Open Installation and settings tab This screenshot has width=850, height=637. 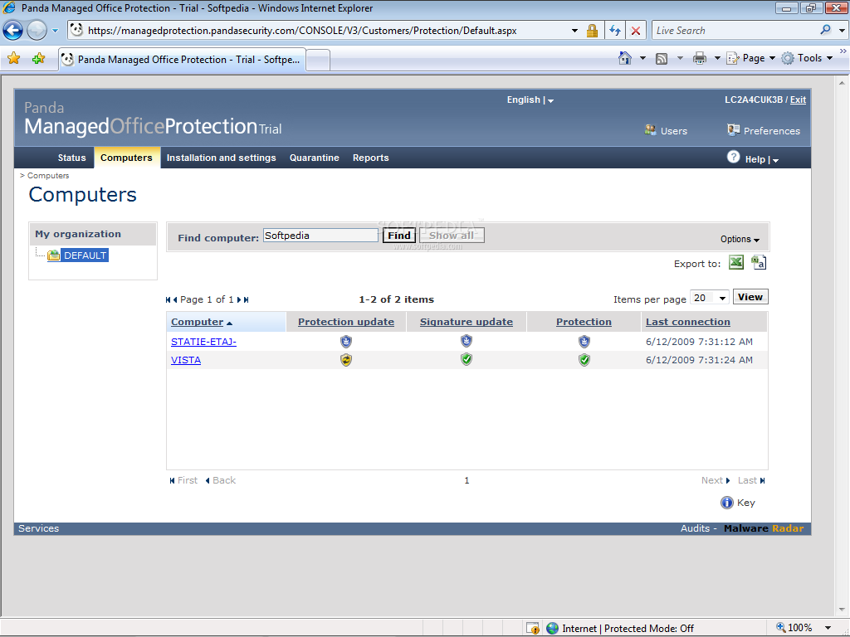221,158
